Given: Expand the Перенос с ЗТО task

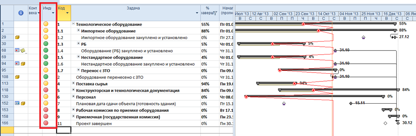Looking at the screenshot, I should point(79,70).
